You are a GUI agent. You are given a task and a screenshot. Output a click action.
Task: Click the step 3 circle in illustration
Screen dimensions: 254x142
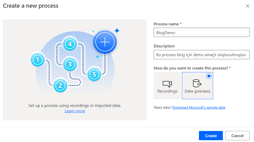[x=70, y=64]
